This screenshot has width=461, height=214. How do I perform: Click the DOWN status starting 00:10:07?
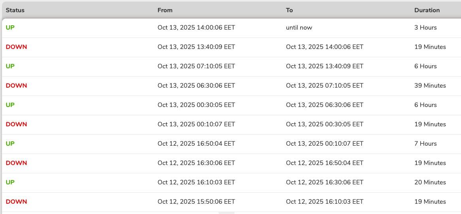point(17,124)
